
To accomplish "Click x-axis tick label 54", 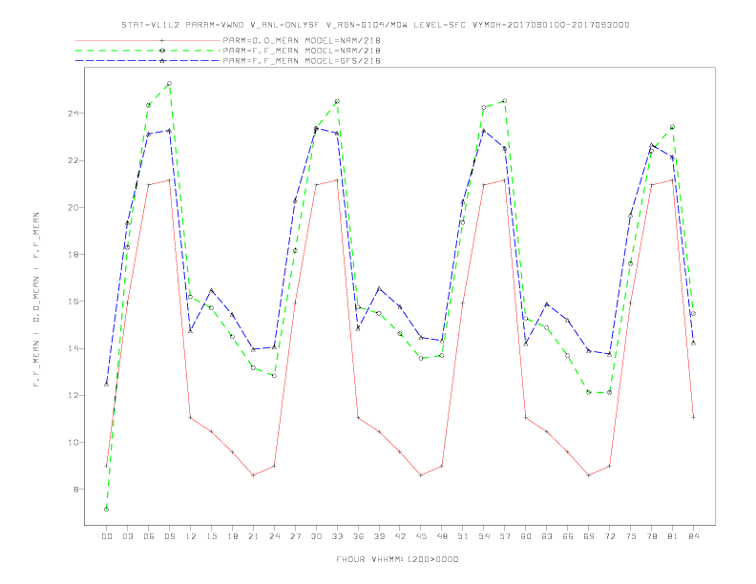I will click(x=484, y=536).
